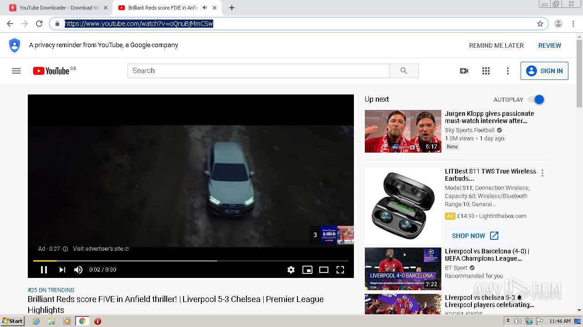Open media player taskbar icon
This screenshot has width=583, height=327.
pyautogui.click(x=67, y=321)
